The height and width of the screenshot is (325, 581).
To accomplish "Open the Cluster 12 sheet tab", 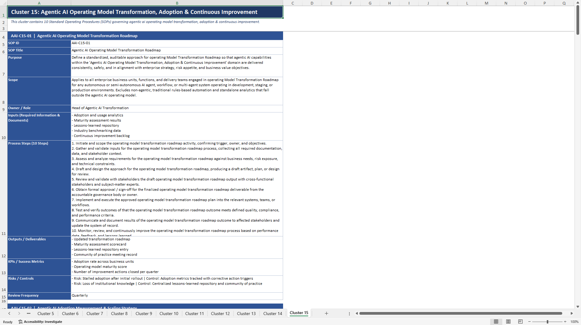I will 220,314.
